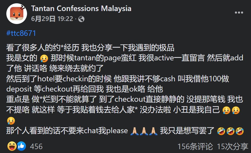Show who reacted via the 456 count
The height and width of the screenshot is (153, 251).
(x=36, y=146)
